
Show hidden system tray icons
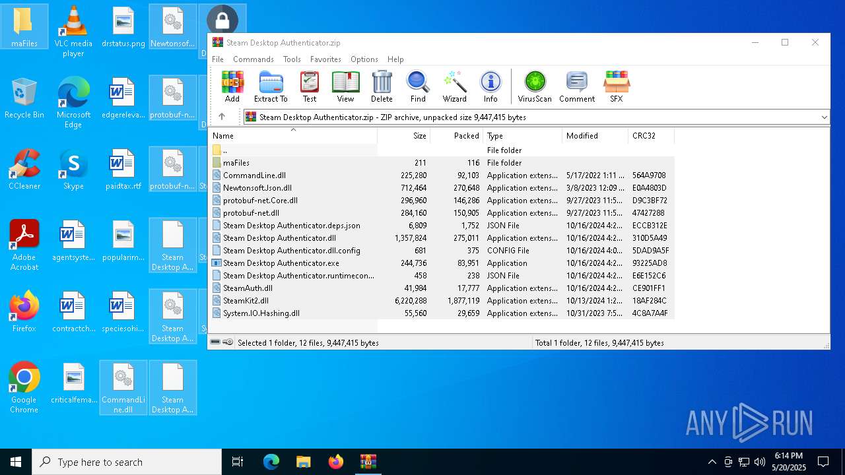click(712, 462)
